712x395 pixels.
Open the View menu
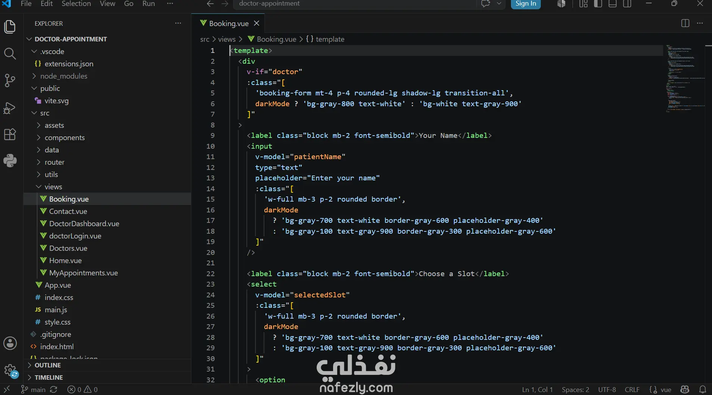coord(107,4)
